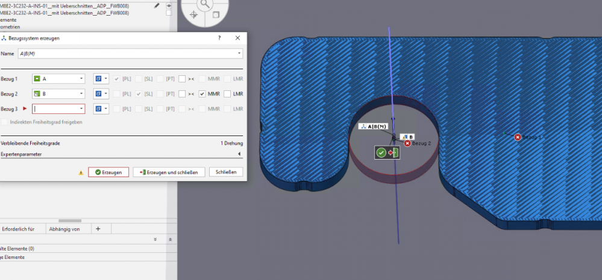Remove Bezug 2 via red X in viewport
This screenshot has width=602, height=280.
[x=407, y=143]
